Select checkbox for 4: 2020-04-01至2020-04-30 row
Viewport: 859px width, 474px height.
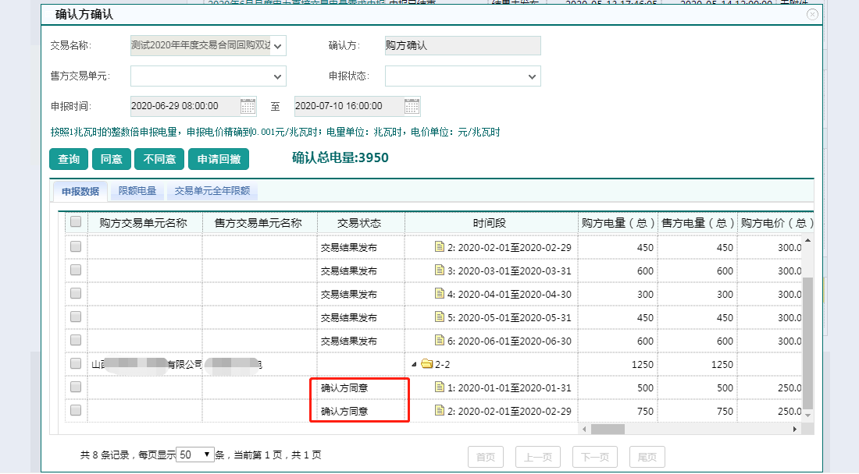point(76,294)
